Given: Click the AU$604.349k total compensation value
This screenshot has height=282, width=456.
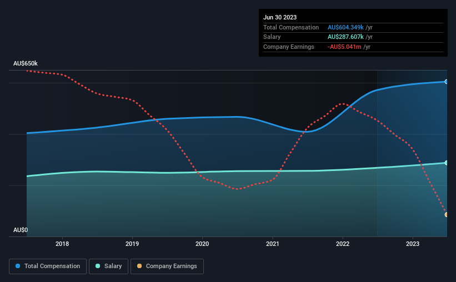Looking at the screenshot, I should [x=345, y=27].
